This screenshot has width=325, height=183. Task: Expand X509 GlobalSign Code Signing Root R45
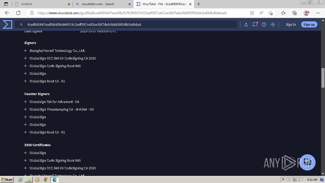pyautogui.click(x=25, y=160)
